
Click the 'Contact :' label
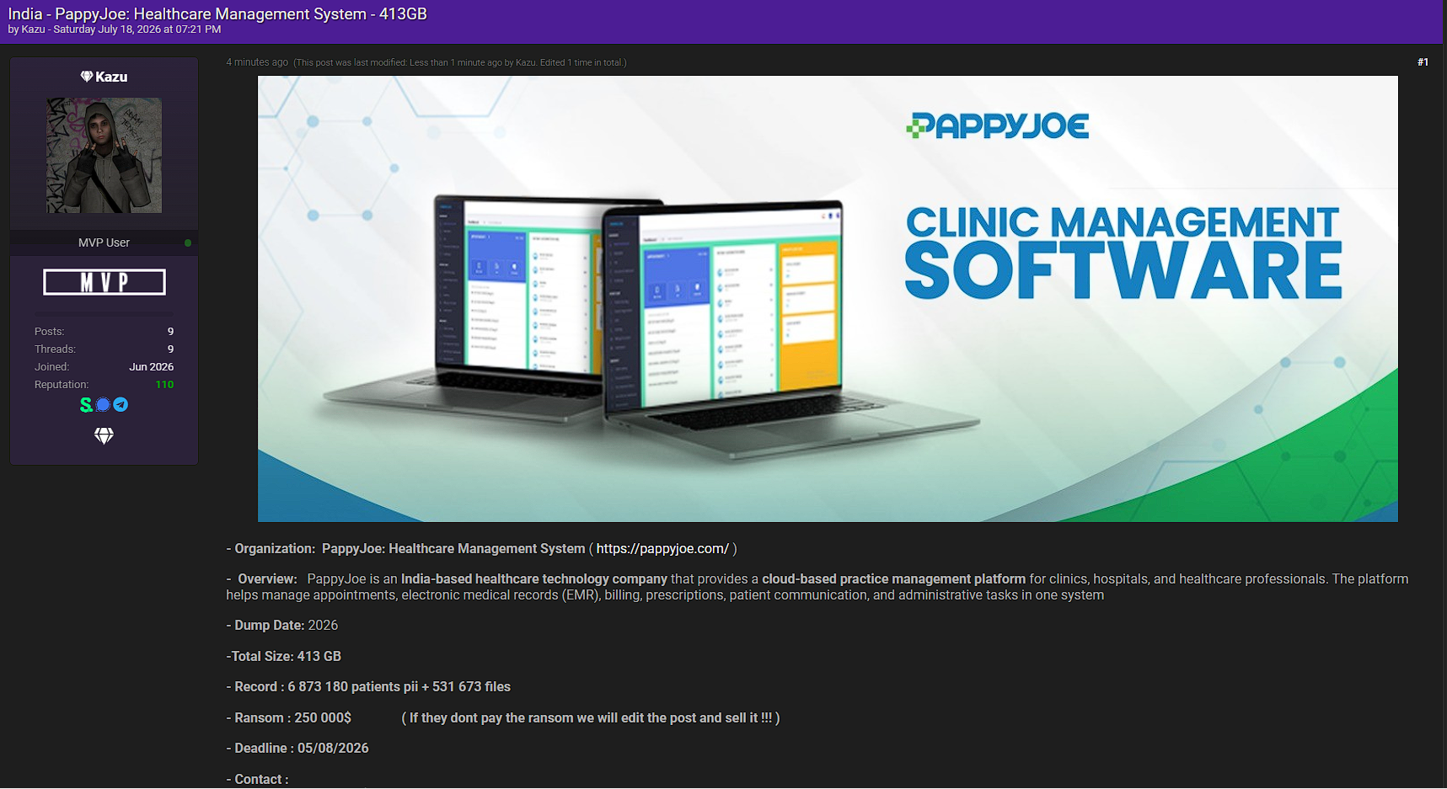[257, 780]
